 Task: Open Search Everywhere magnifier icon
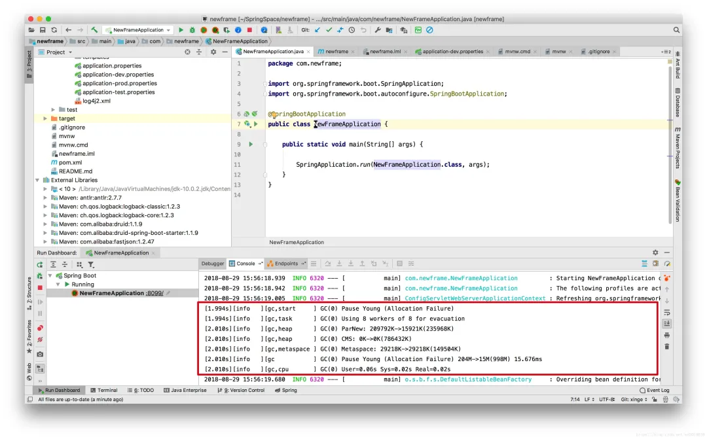click(676, 29)
